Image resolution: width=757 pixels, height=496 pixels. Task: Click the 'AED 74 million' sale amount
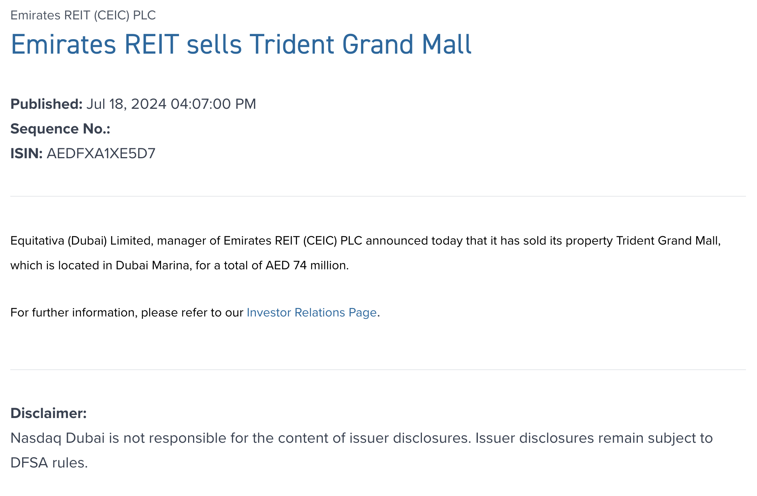pyautogui.click(x=307, y=265)
